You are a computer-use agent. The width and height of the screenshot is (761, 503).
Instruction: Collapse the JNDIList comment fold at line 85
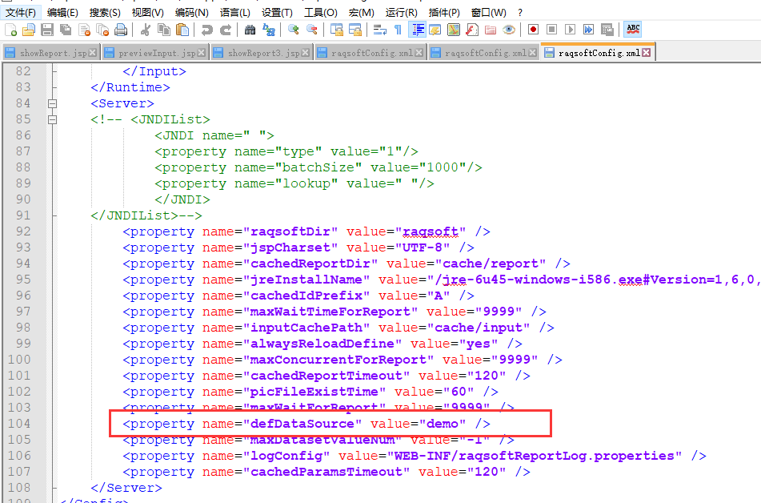[x=53, y=119]
